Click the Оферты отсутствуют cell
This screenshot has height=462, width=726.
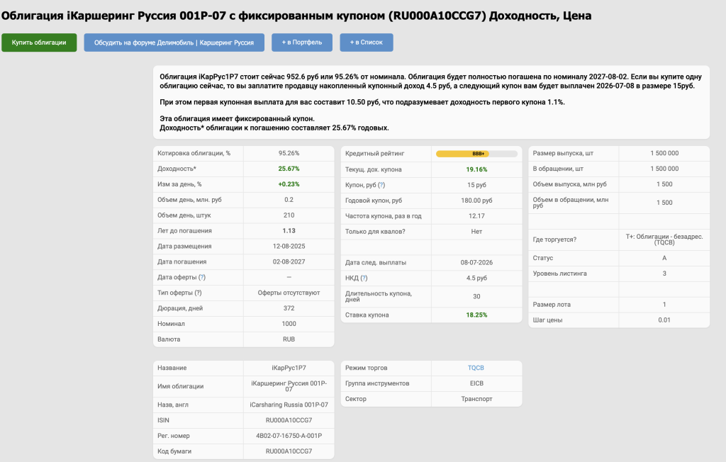point(289,293)
